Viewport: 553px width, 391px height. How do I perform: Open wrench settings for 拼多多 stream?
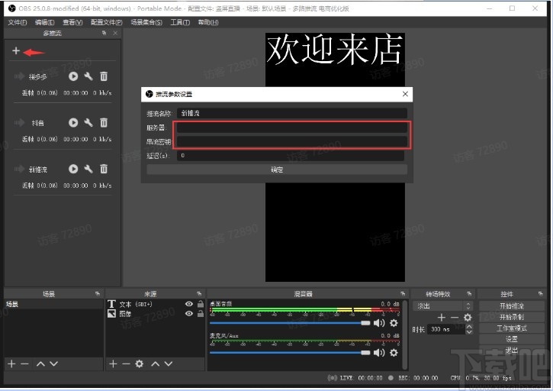pos(88,76)
